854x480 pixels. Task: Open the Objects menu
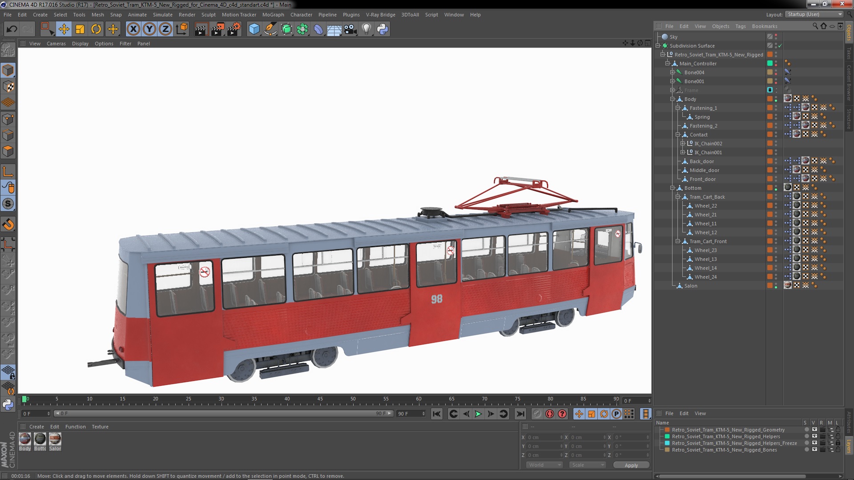(x=720, y=26)
